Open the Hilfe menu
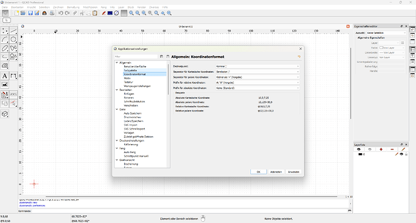This screenshot has width=416, height=223. [x=165, y=7]
